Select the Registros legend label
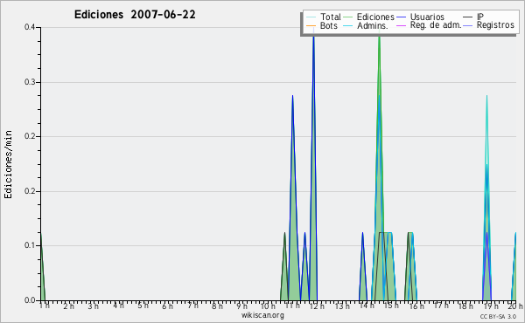The height and width of the screenshot is (323, 525). coord(495,25)
